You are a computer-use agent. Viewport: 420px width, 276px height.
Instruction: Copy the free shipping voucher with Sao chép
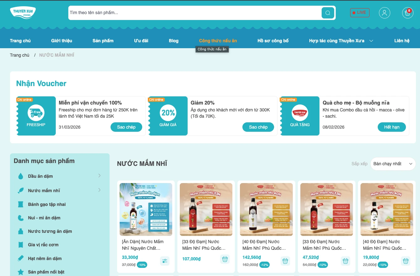click(x=126, y=127)
